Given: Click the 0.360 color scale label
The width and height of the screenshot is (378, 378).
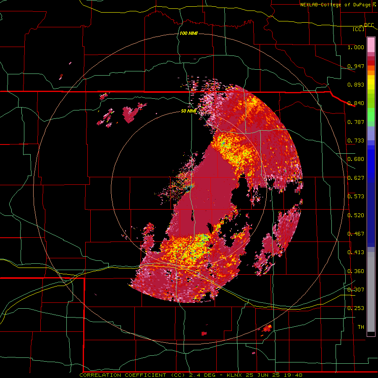Looking at the screenshot, I should pyautogui.click(x=356, y=271).
